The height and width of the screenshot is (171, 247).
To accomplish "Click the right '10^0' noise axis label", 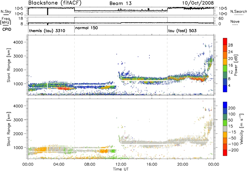I will (223, 14).
